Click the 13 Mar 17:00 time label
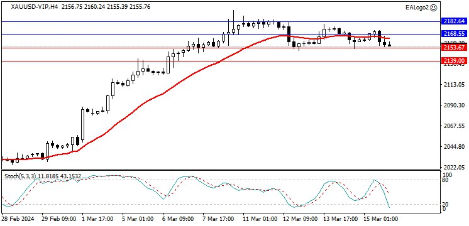Viewport: 469px width, 226px height. click(340, 219)
